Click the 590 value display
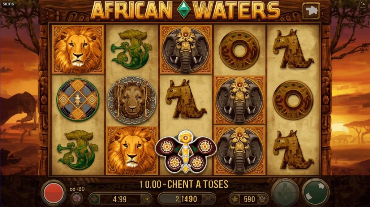This screenshot has height=207, width=370. pos(249,199)
